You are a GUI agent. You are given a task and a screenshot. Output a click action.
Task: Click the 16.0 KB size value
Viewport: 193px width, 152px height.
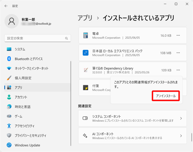[x=166, y=36]
